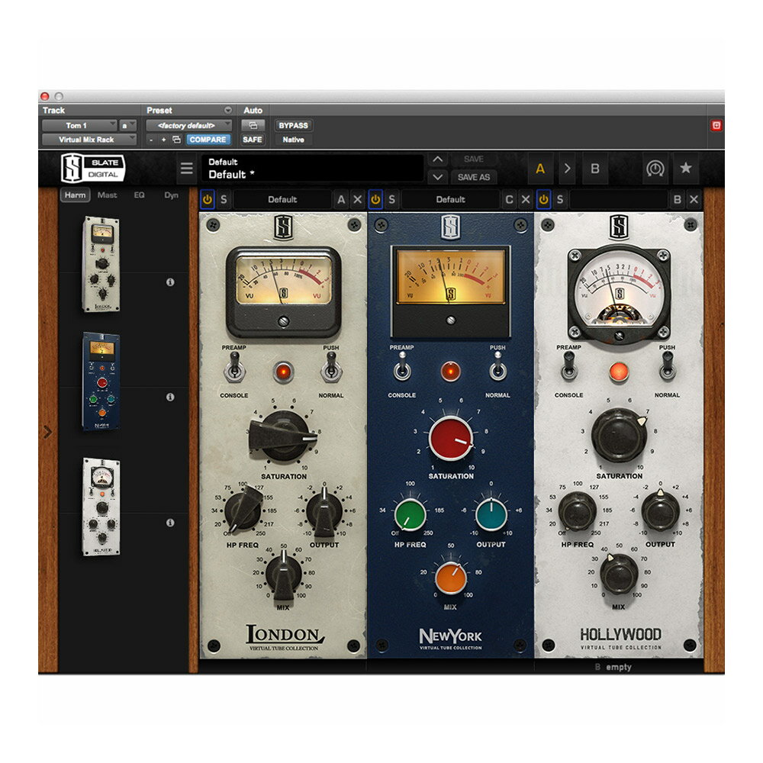Solo the New York module
The height and width of the screenshot is (763, 763).
[x=391, y=199]
